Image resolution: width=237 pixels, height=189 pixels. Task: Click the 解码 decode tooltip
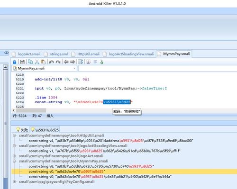click(127, 112)
